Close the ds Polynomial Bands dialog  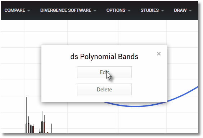(x=159, y=54)
